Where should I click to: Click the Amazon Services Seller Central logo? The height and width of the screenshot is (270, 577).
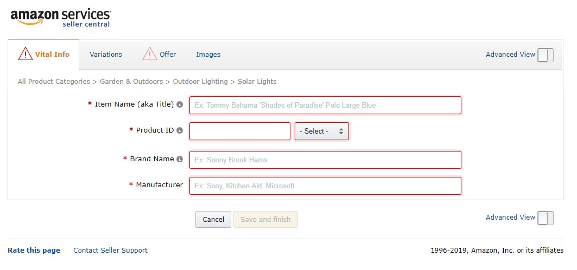61,18
